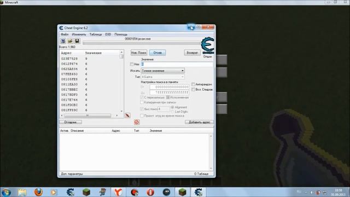Click the Нов. Поиск button
This screenshot has height=197, width=350.
pos(139,53)
